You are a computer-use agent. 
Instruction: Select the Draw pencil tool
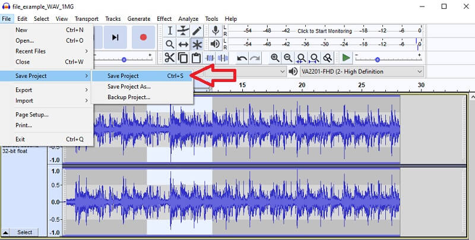[197, 30]
